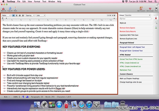Click the Paste toolbar icon

pyautogui.click(x=15, y=9)
